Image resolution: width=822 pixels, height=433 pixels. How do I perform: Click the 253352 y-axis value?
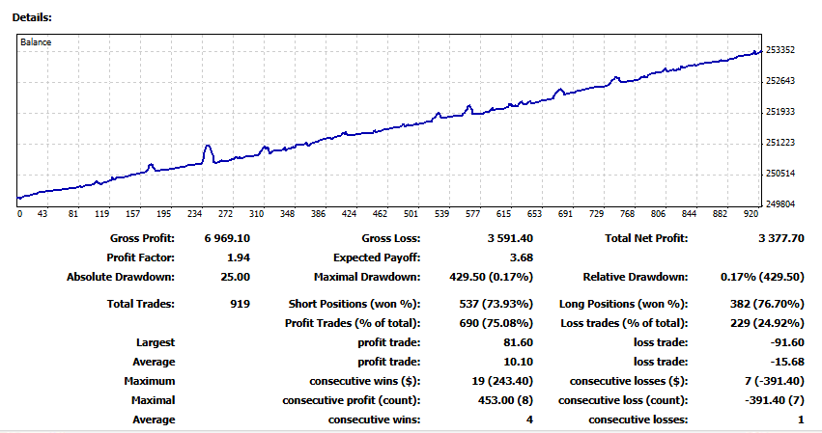coord(779,50)
